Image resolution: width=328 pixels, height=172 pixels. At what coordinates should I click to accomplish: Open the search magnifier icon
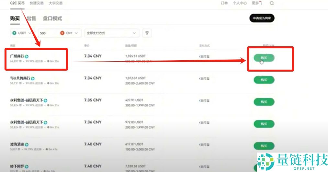click(x=272, y=3)
